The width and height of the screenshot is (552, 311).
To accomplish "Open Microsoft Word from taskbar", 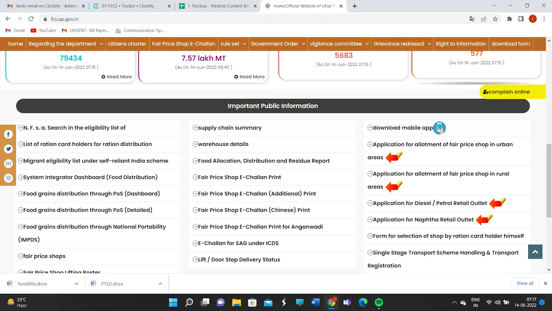I will coord(315,303).
